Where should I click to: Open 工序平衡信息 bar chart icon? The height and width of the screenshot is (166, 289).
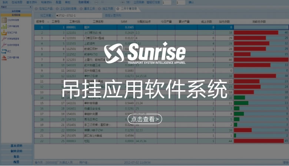click(4, 27)
